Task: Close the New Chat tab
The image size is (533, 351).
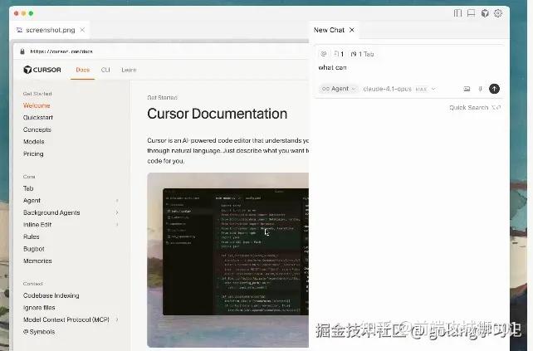Action: (x=352, y=30)
